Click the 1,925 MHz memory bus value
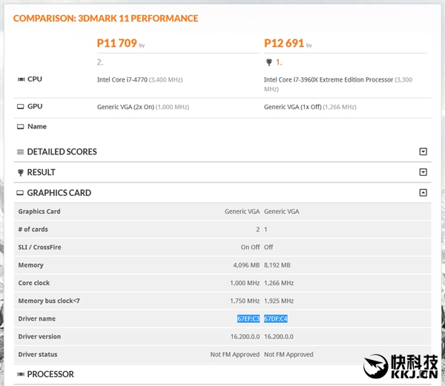Screen dimensions: 445x386 click(x=279, y=301)
